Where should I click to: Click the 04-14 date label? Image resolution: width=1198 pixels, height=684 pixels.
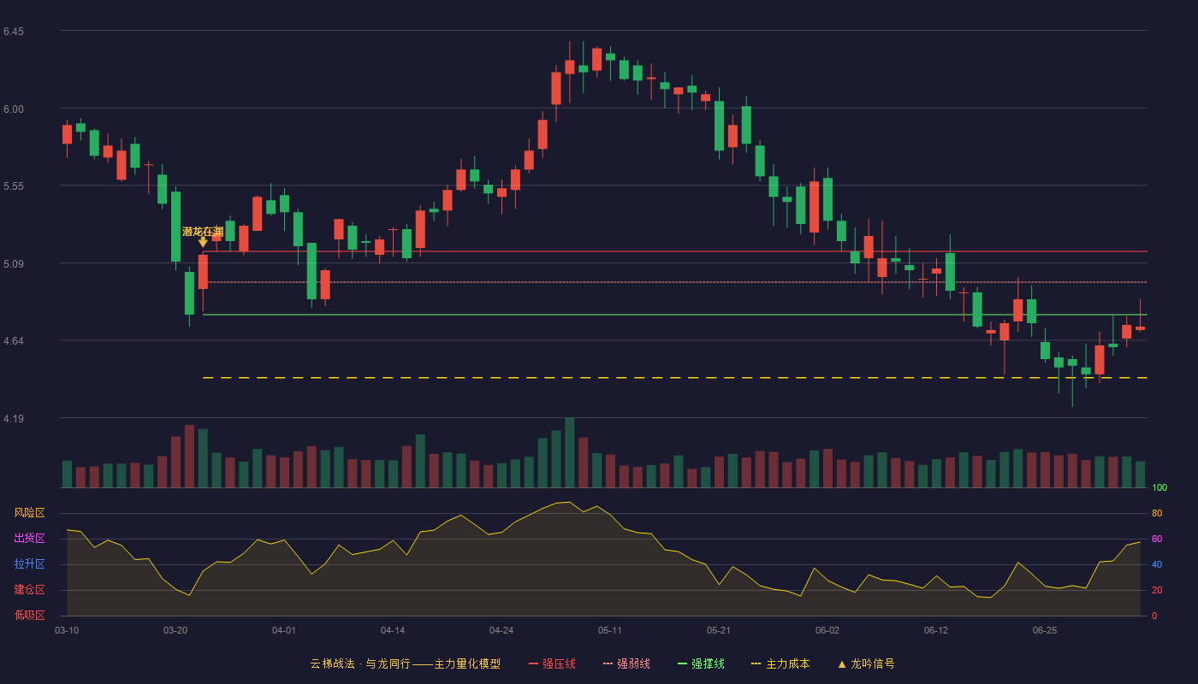[393, 630]
